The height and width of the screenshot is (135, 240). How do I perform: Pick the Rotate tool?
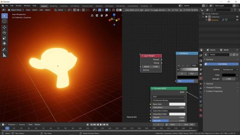(x=4, y=33)
